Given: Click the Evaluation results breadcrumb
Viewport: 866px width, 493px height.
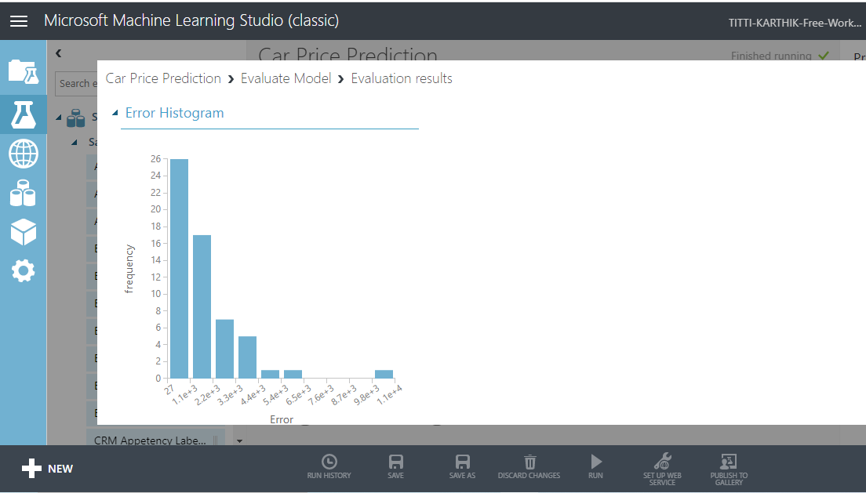Looking at the screenshot, I should 402,78.
